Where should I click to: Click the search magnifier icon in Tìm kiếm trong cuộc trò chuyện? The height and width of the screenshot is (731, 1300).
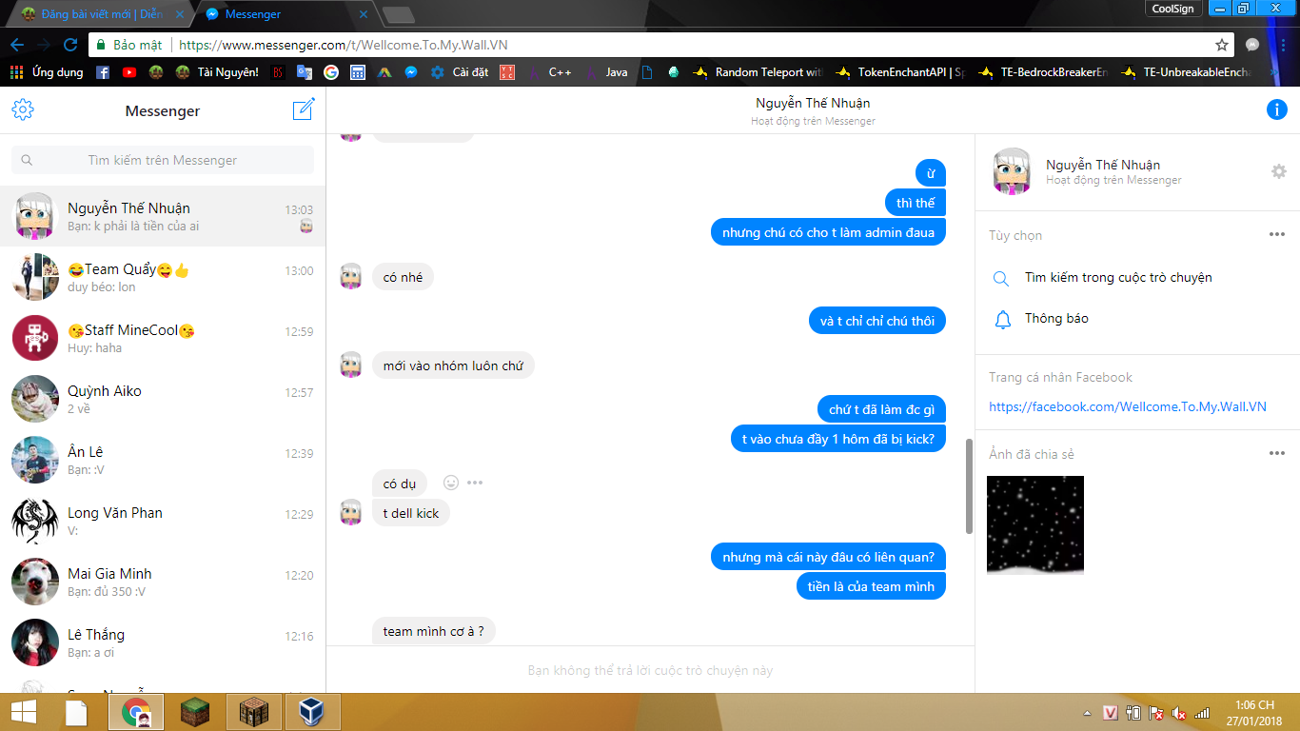(x=1001, y=279)
